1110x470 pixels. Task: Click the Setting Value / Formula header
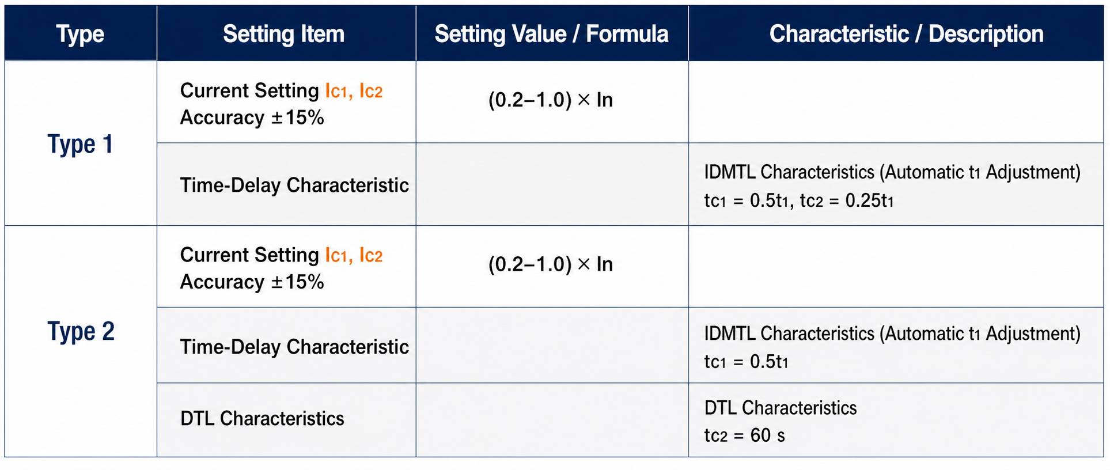(551, 34)
